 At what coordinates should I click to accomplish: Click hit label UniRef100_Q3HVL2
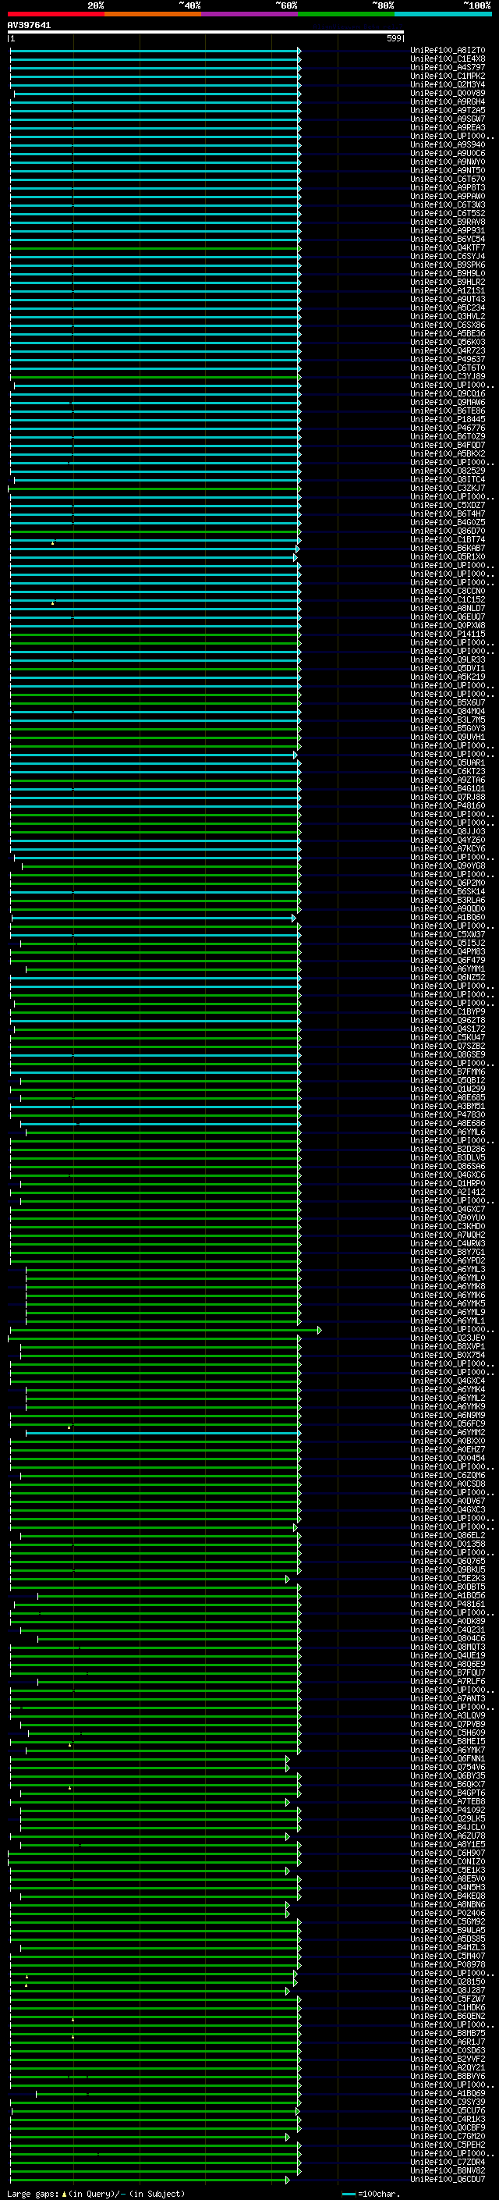coord(448,317)
